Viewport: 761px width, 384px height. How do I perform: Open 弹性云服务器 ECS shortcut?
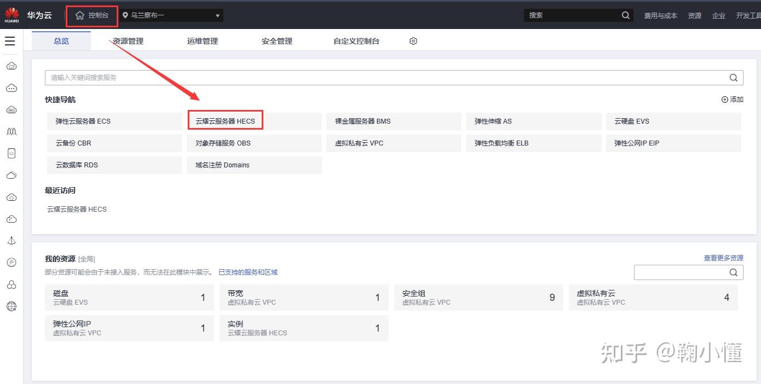pyautogui.click(x=114, y=121)
